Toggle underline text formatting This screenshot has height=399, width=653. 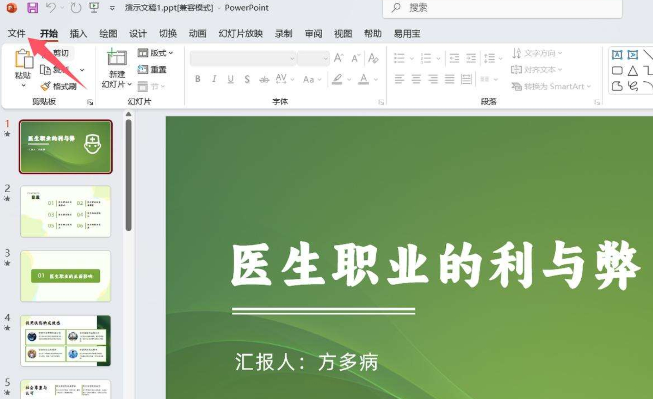pyautogui.click(x=231, y=79)
